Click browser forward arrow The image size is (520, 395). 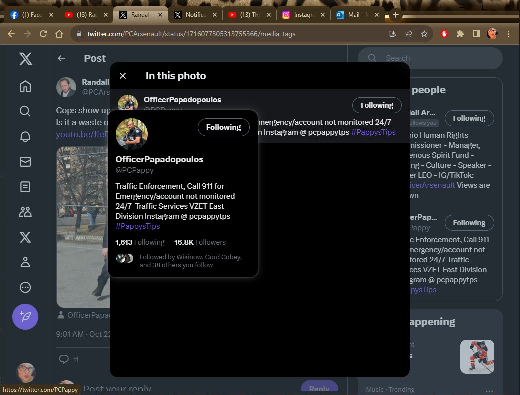(27, 34)
